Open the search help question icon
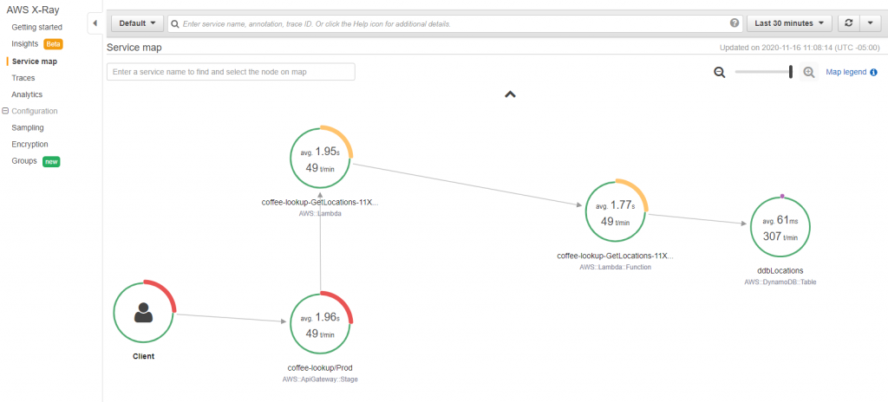Viewport: 888px width, 402px height. coord(735,23)
